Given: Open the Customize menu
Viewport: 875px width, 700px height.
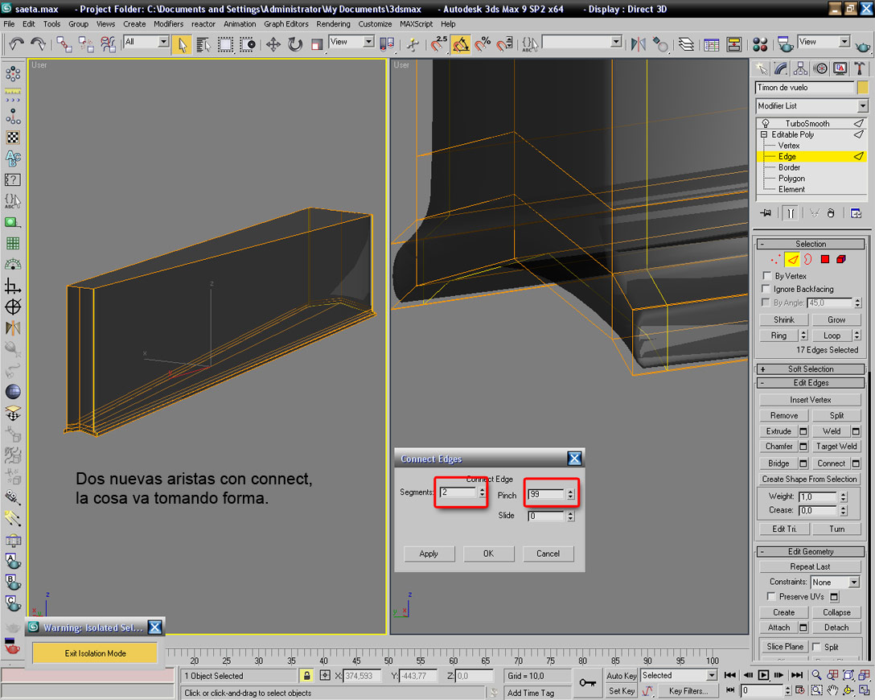Looking at the screenshot, I should tap(375, 24).
